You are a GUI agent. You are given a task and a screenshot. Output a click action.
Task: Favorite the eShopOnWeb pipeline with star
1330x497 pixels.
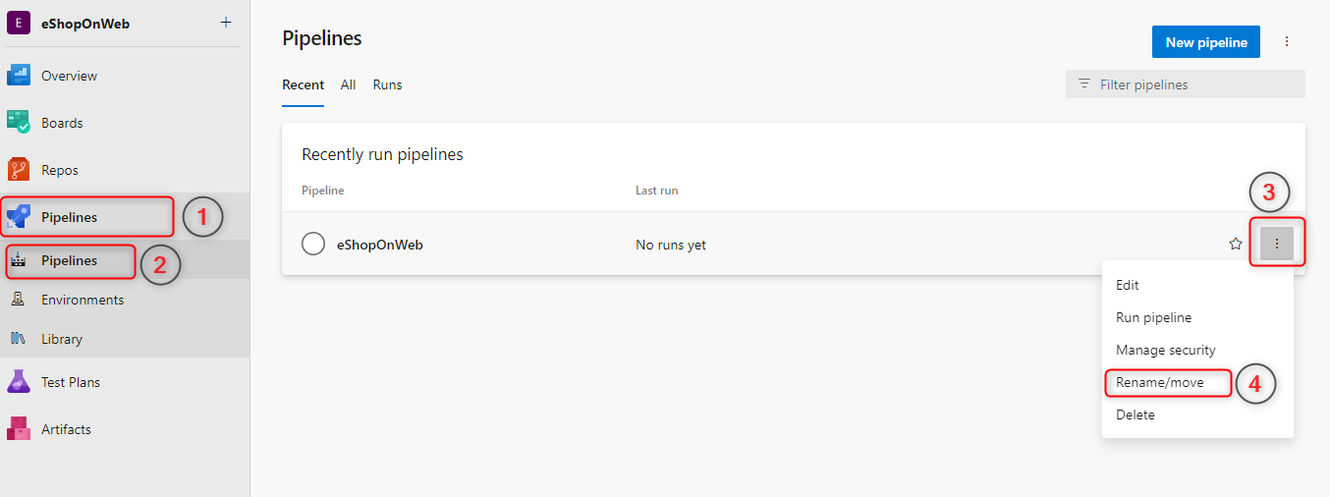pos(1236,245)
